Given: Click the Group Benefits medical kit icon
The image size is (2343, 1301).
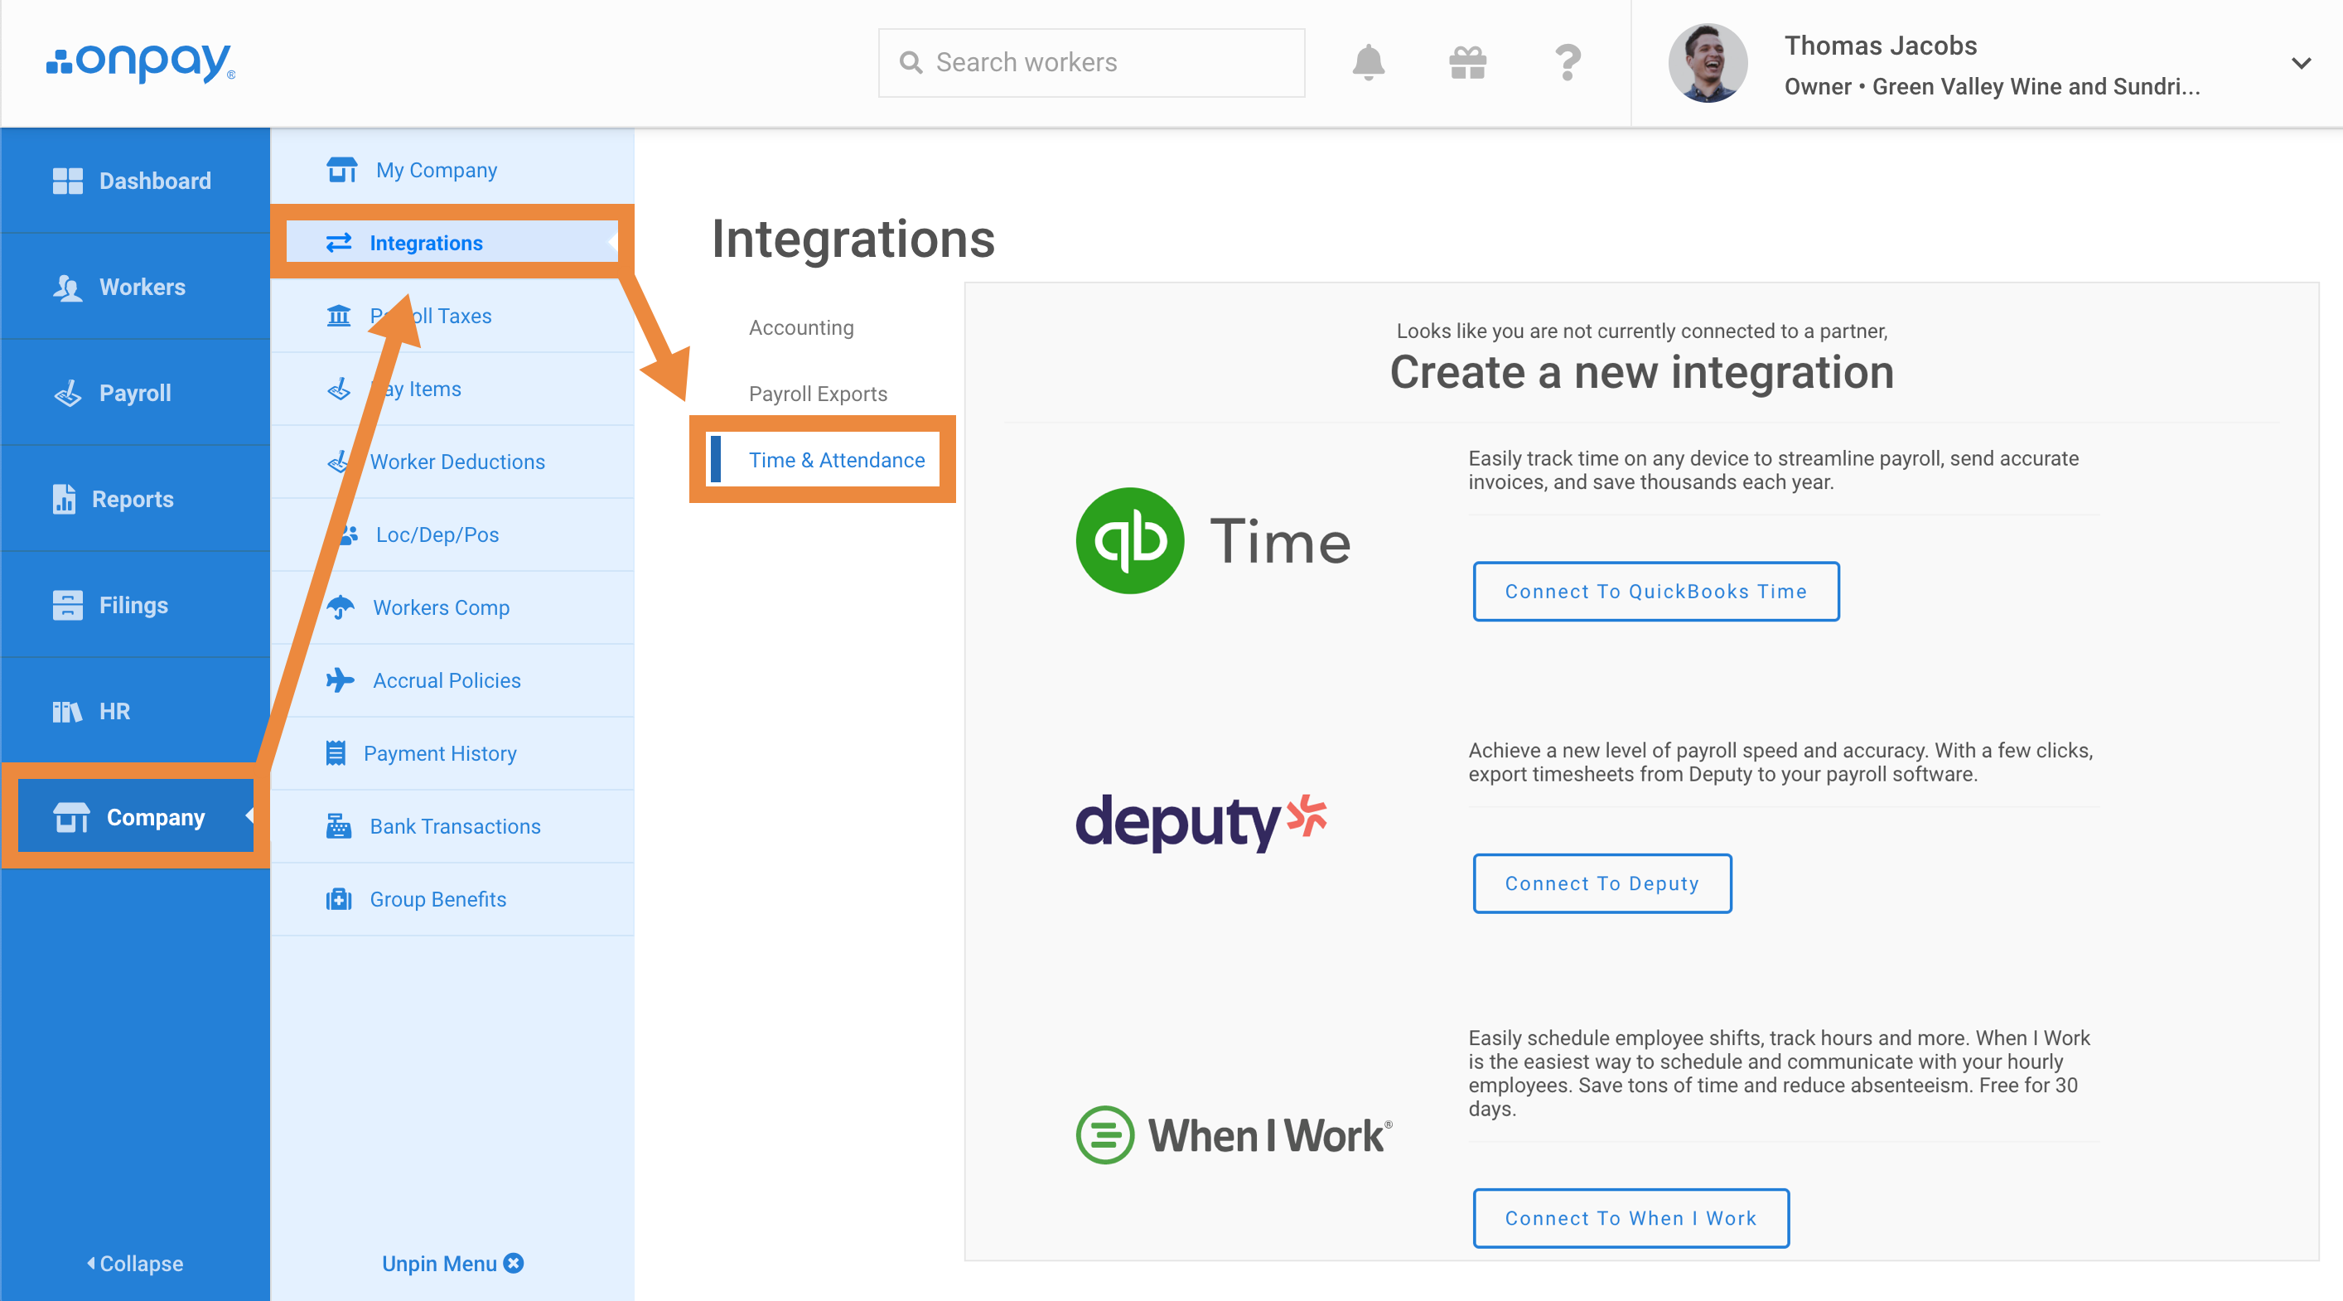Looking at the screenshot, I should [x=338, y=899].
